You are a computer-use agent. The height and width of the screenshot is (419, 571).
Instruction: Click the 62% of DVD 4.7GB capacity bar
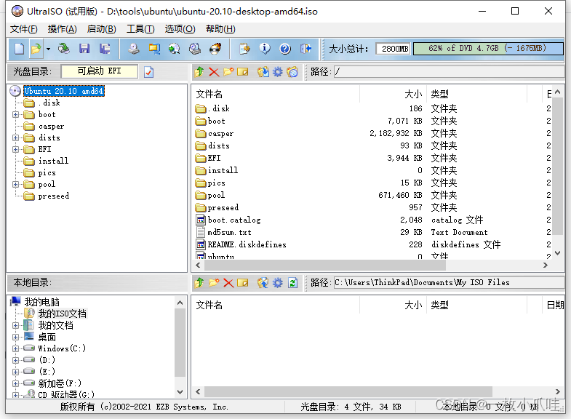(488, 49)
